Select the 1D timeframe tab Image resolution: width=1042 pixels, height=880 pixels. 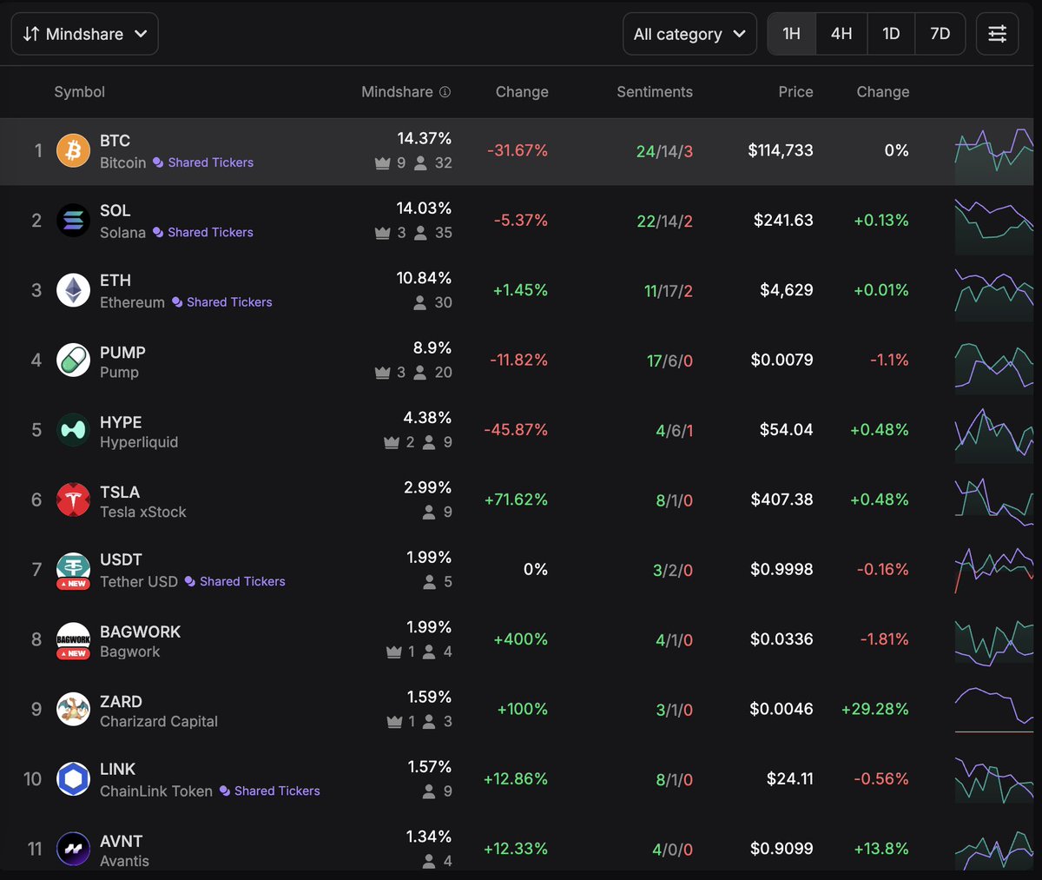coord(891,34)
